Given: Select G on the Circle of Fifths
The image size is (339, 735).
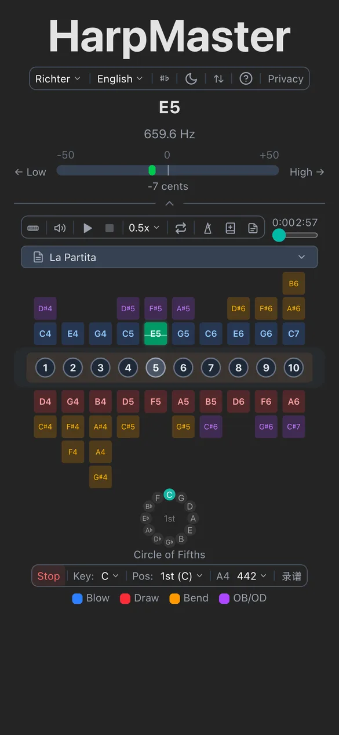Looking at the screenshot, I should pos(181,498).
